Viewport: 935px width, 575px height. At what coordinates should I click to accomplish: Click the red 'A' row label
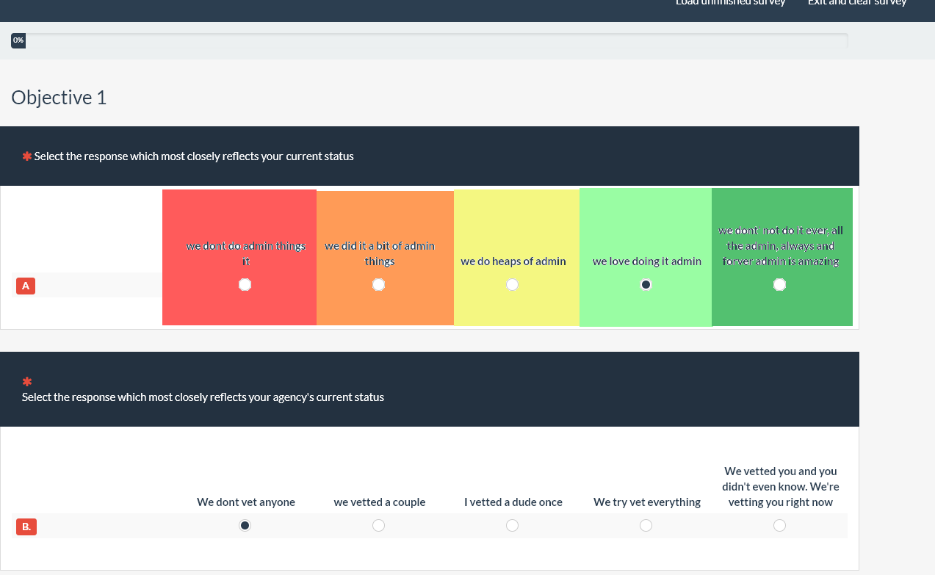[26, 286]
